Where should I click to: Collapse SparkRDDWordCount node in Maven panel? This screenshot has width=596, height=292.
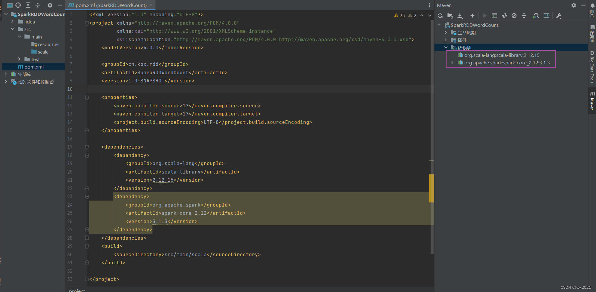(x=439, y=25)
